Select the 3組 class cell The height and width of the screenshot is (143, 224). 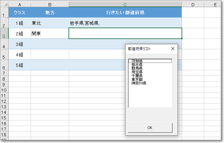tap(19, 44)
